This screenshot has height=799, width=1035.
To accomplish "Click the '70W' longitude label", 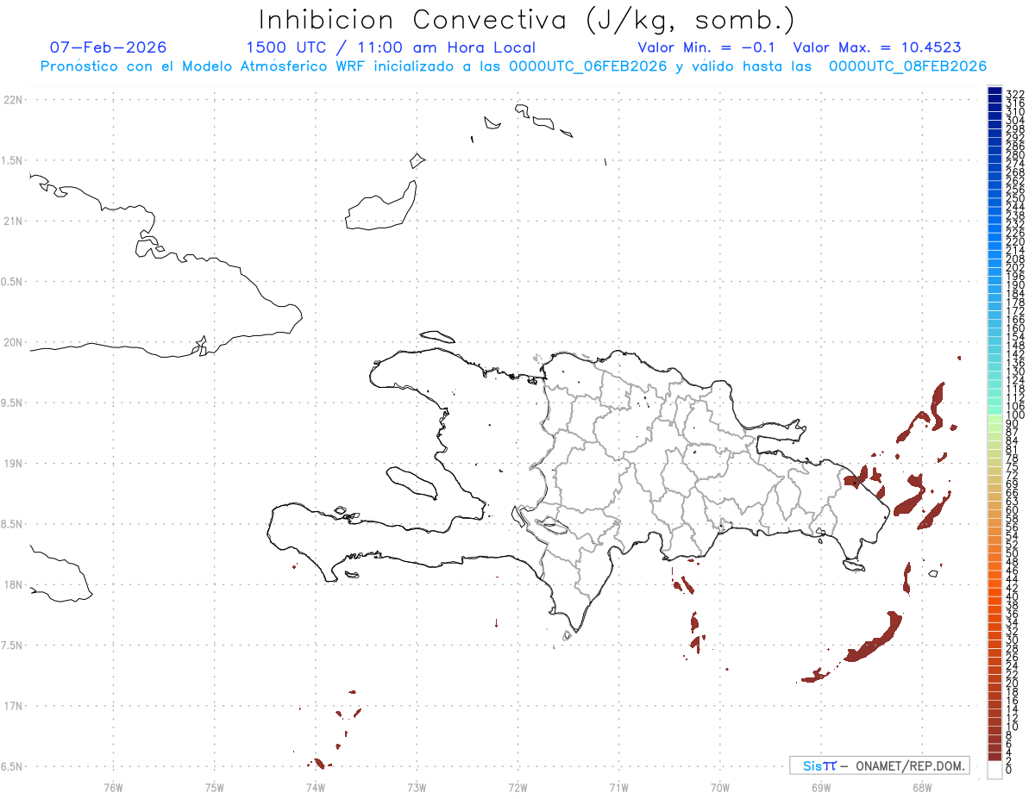I will coord(719,787).
